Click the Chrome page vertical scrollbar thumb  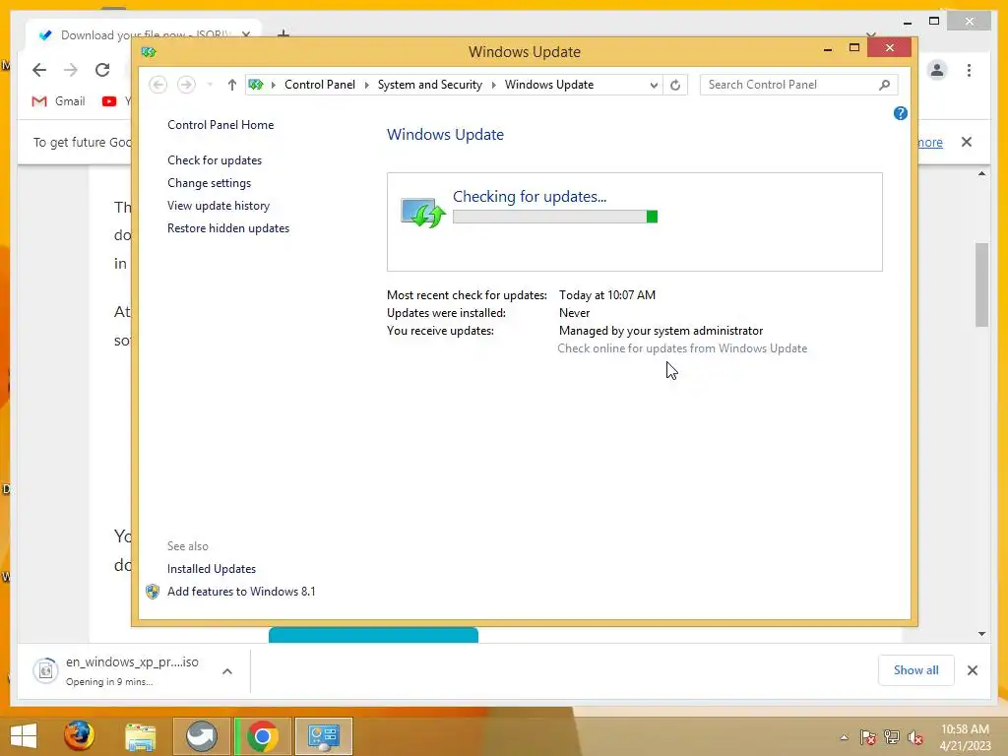[x=981, y=284]
